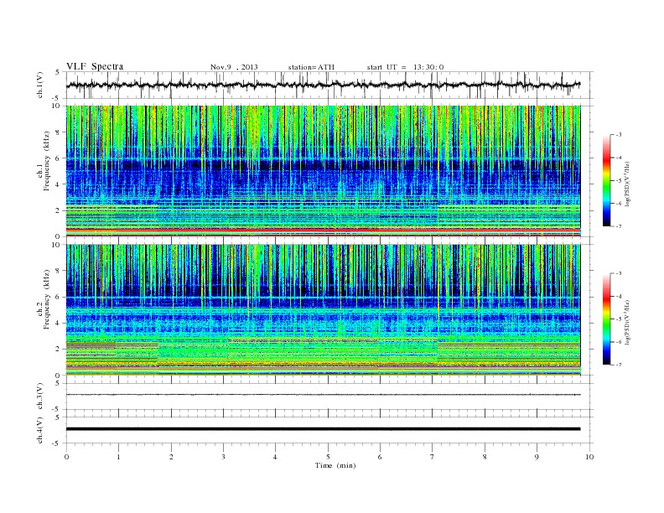Click the "8" tick on the time axis
Image resolution: width=664 pixels, height=513 pixels.
(485, 457)
